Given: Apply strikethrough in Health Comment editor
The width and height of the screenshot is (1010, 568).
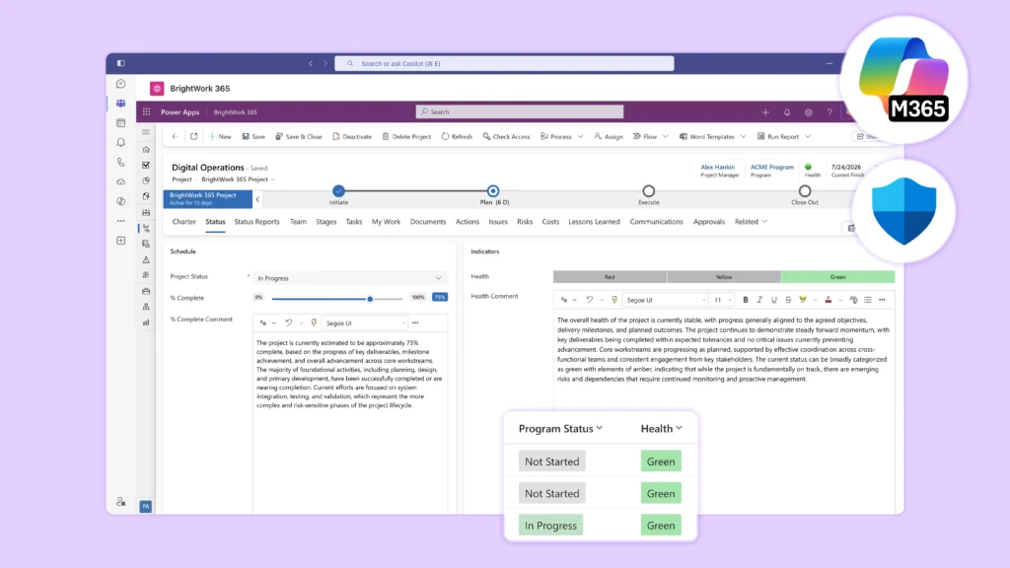Looking at the screenshot, I should 788,300.
